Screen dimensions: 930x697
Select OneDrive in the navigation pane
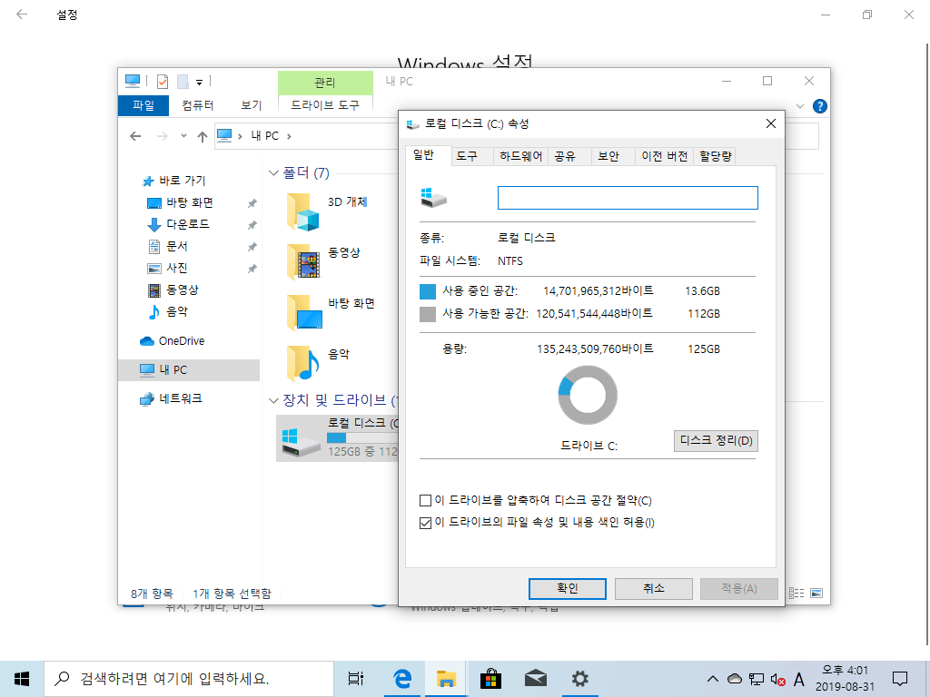pos(172,341)
